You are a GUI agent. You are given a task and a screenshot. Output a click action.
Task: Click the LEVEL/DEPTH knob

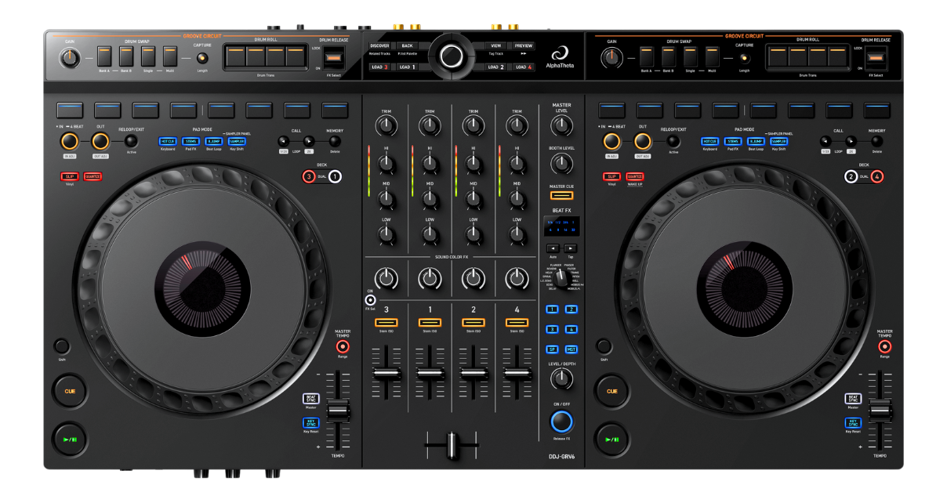(x=561, y=379)
